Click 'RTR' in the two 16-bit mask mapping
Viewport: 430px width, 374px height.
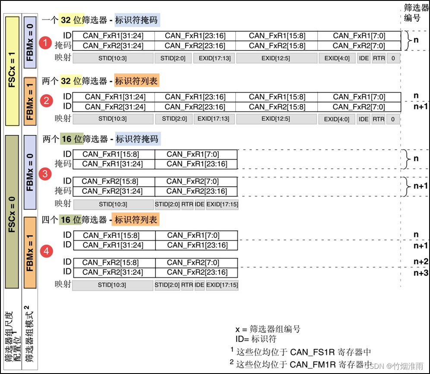187,204
